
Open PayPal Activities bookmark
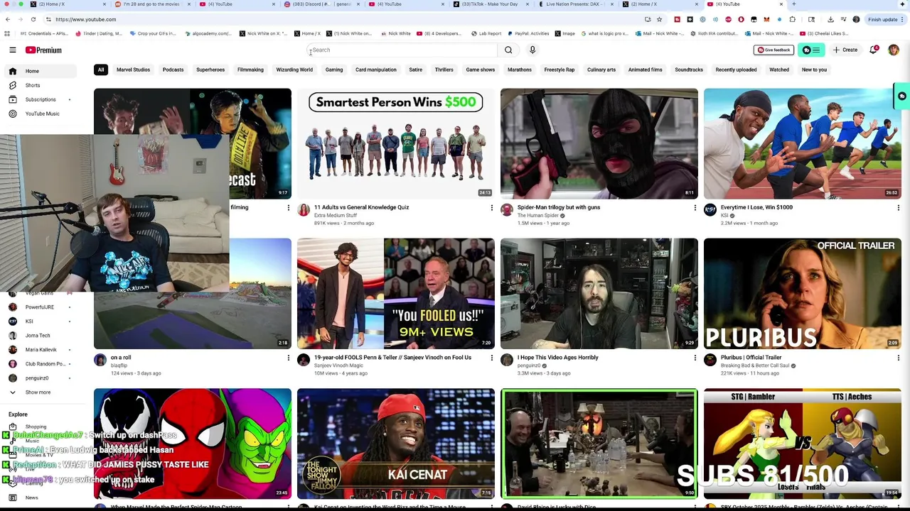(529, 33)
